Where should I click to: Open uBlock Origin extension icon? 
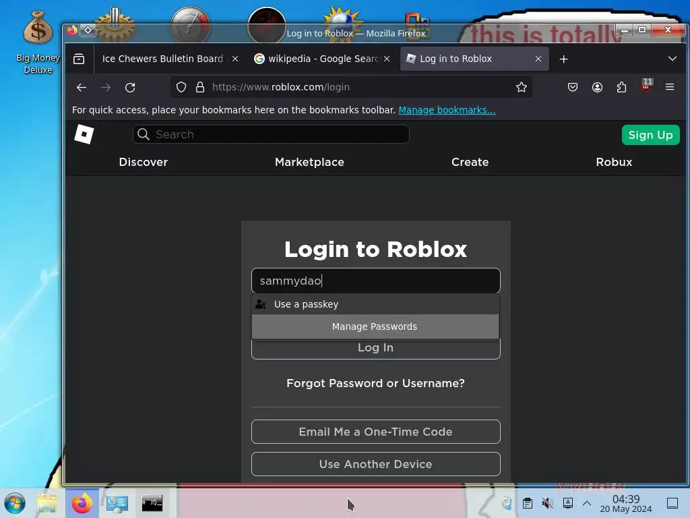point(646,86)
